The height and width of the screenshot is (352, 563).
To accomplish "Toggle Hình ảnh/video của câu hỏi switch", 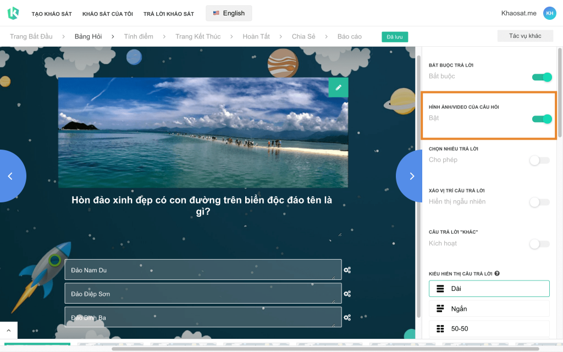I will (542, 119).
